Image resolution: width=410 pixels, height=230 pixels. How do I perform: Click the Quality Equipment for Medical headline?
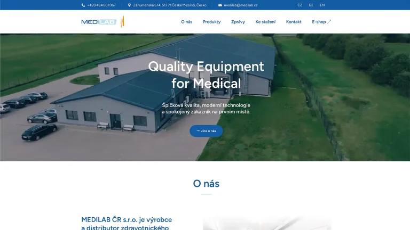point(206,75)
